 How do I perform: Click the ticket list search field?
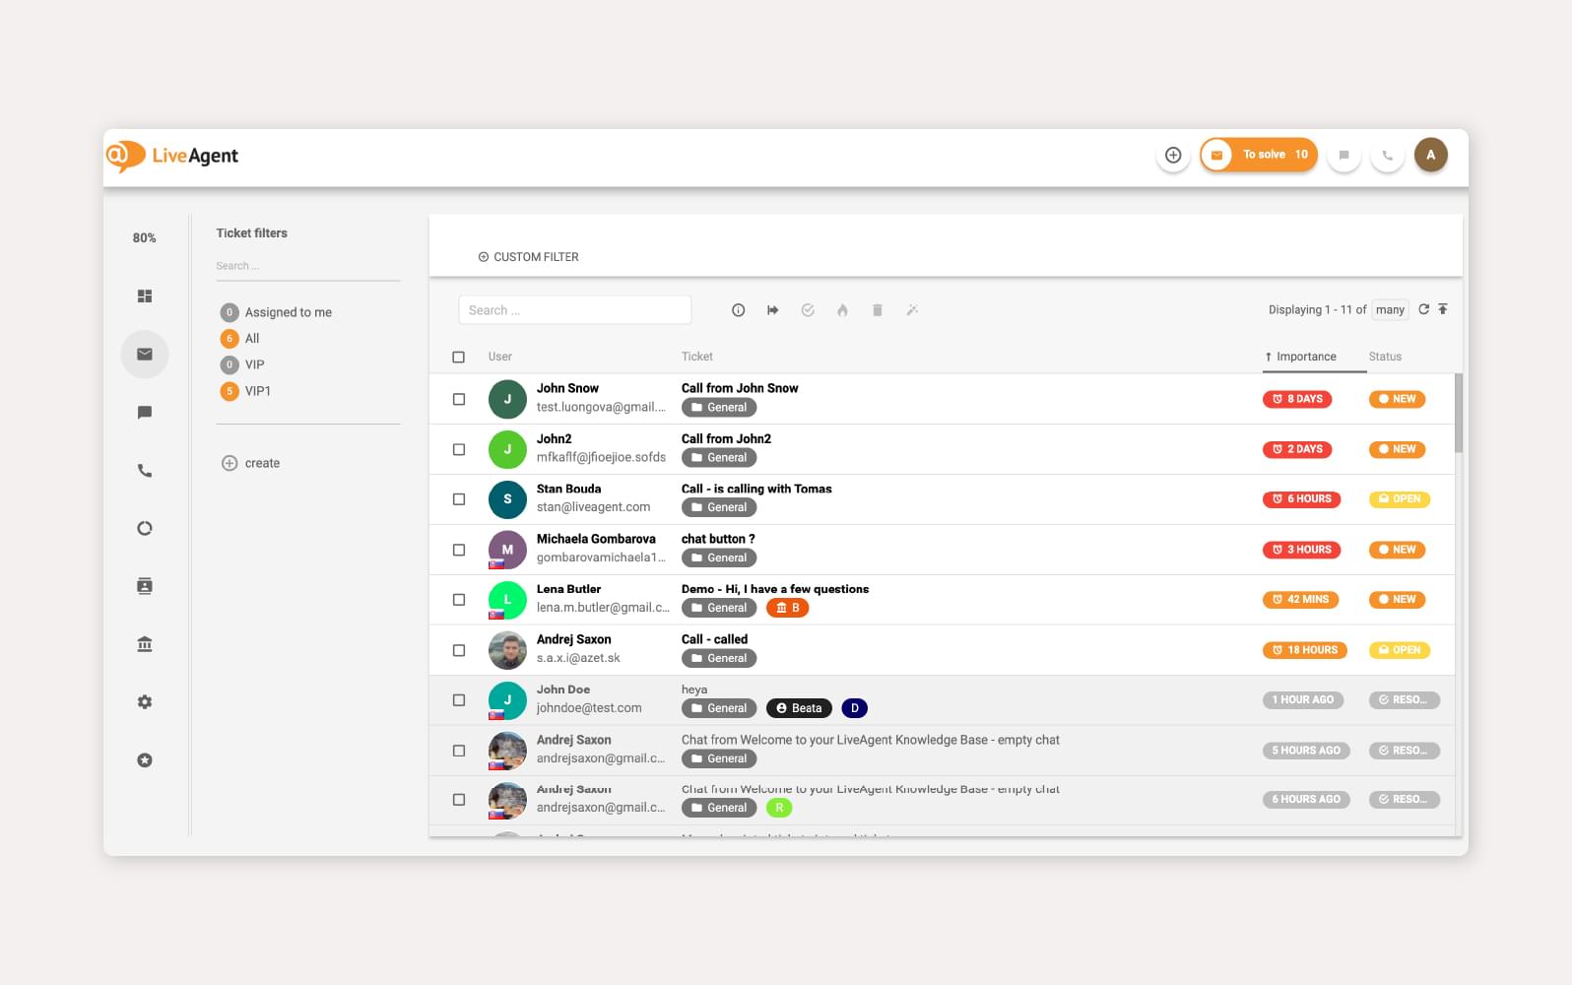575,310
